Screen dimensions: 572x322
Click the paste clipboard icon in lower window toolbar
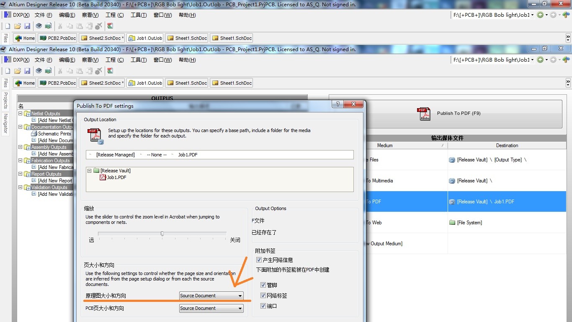point(79,71)
